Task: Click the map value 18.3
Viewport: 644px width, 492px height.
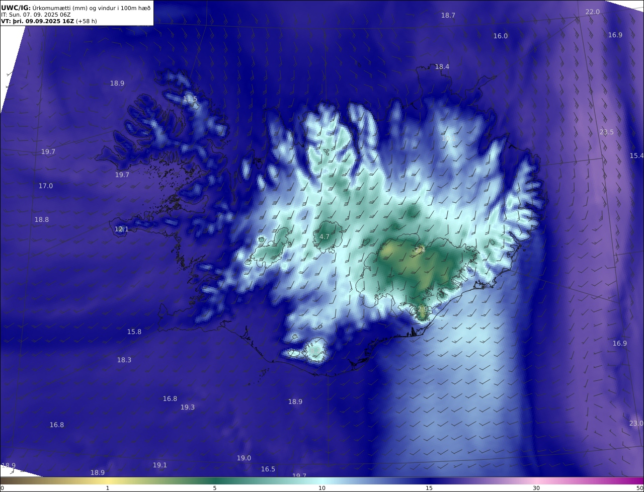Action: pos(124,360)
